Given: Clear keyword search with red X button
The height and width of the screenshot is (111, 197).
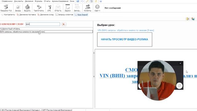Looking at the screenshot, I should (64, 24).
